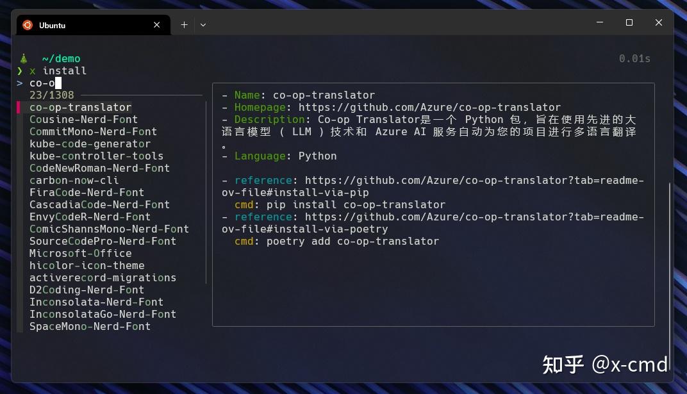Select EnvyCodeR-Nerd-Font in the list
The width and height of the screenshot is (687, 394).
[90, 217]
